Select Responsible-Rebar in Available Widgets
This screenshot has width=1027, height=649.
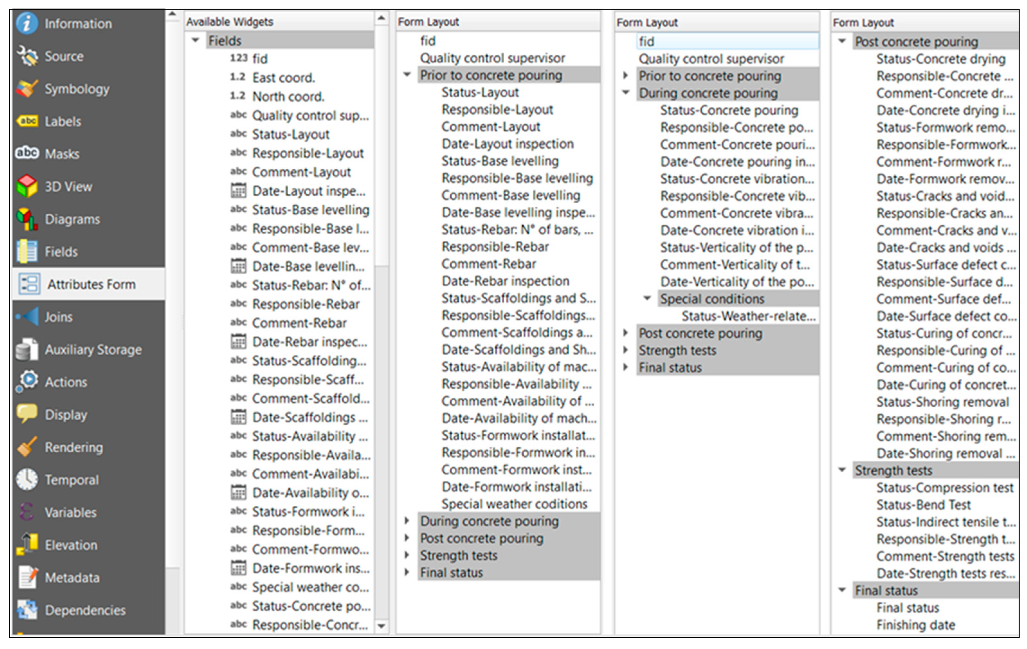click(306, 304)
